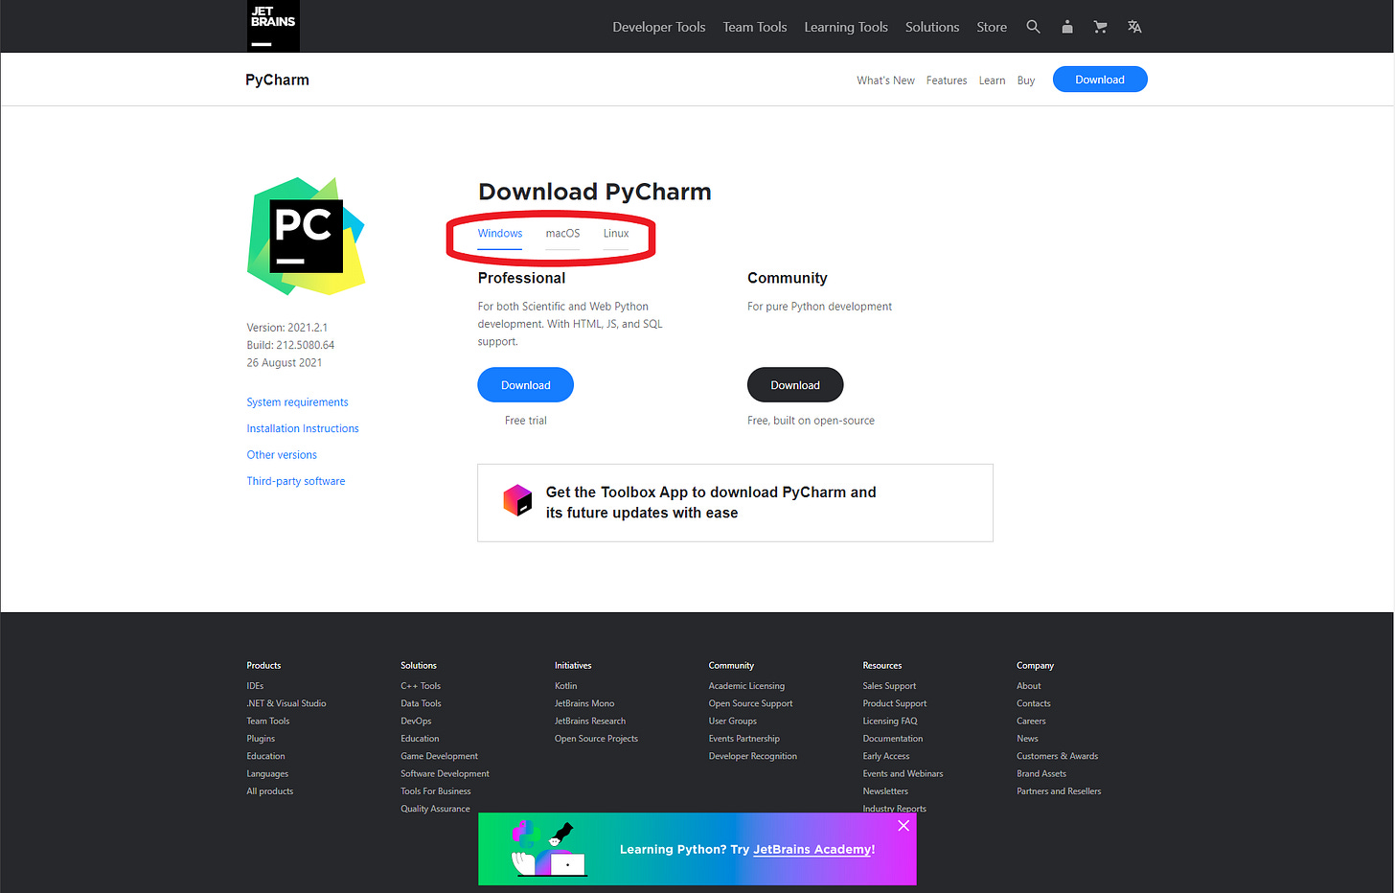1395x893 pixels.
Task: Open What's New page
Action: 885,80
